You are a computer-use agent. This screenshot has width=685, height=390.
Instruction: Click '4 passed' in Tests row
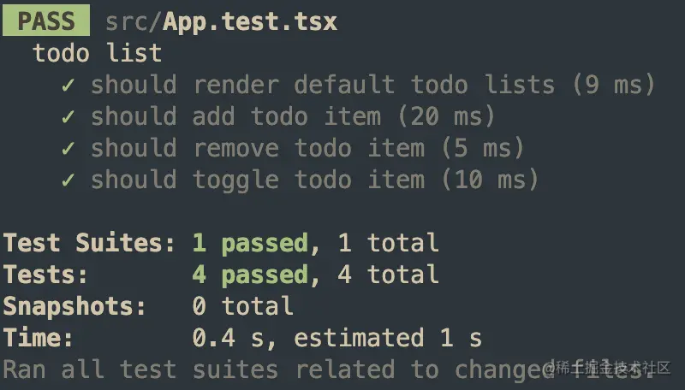pos(250,275)
